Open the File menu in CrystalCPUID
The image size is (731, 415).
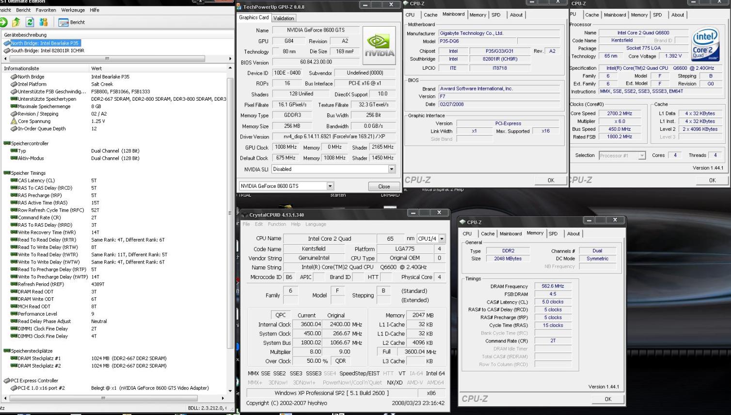[246, 224]
